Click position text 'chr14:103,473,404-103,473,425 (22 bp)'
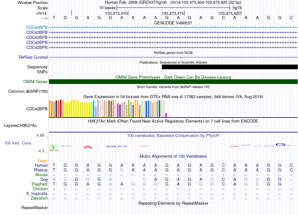 pos(206,3)
